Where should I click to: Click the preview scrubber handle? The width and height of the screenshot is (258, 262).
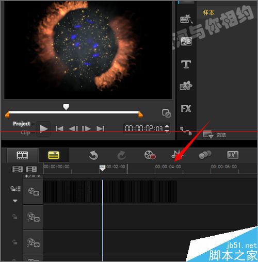point(66,107)
